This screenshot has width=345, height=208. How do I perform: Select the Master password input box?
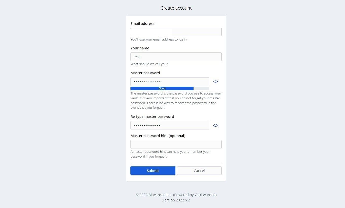[x=170, y=82]
